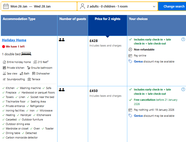Select the Wed 28 Jan check-out date

[x=42, y=6]
